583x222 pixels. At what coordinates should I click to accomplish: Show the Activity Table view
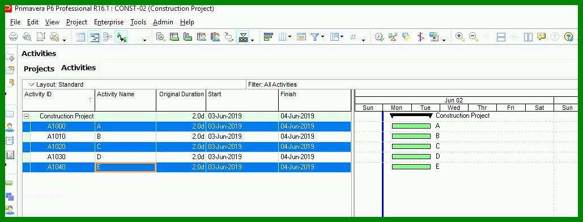[x=80, y=37]
